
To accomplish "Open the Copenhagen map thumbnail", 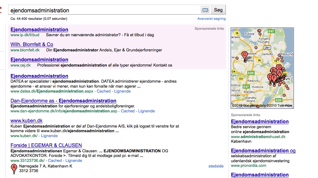I will [262, 68].
